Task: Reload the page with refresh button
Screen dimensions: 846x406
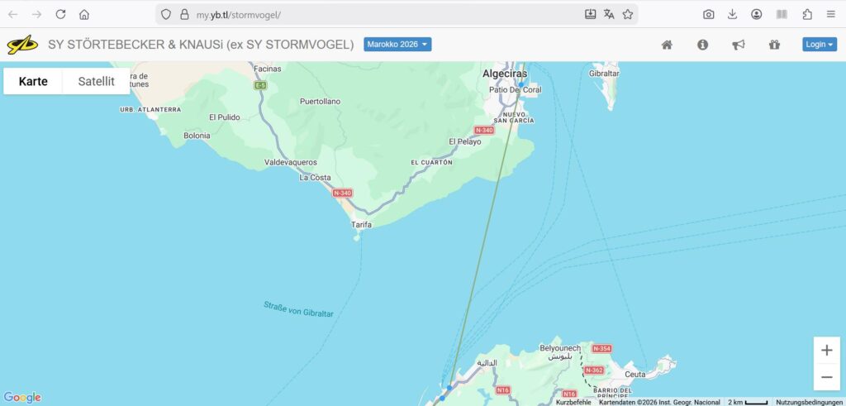Action: coord(60,14)
